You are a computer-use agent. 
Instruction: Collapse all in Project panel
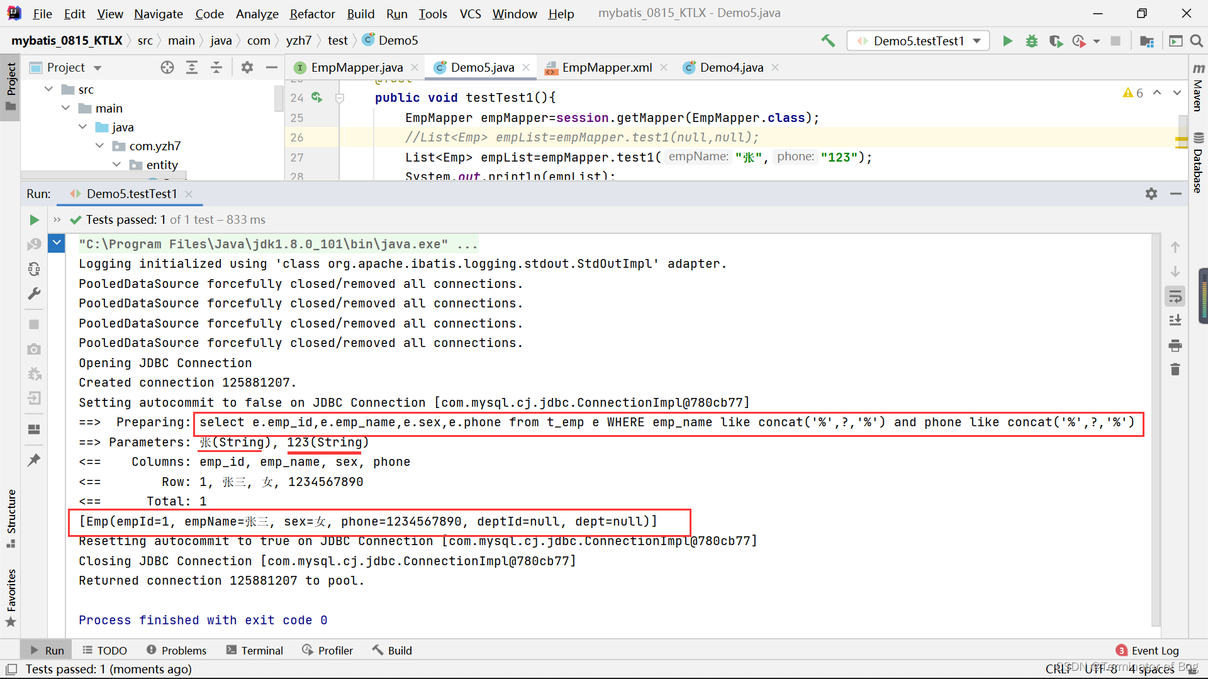(x=216, y=67)
